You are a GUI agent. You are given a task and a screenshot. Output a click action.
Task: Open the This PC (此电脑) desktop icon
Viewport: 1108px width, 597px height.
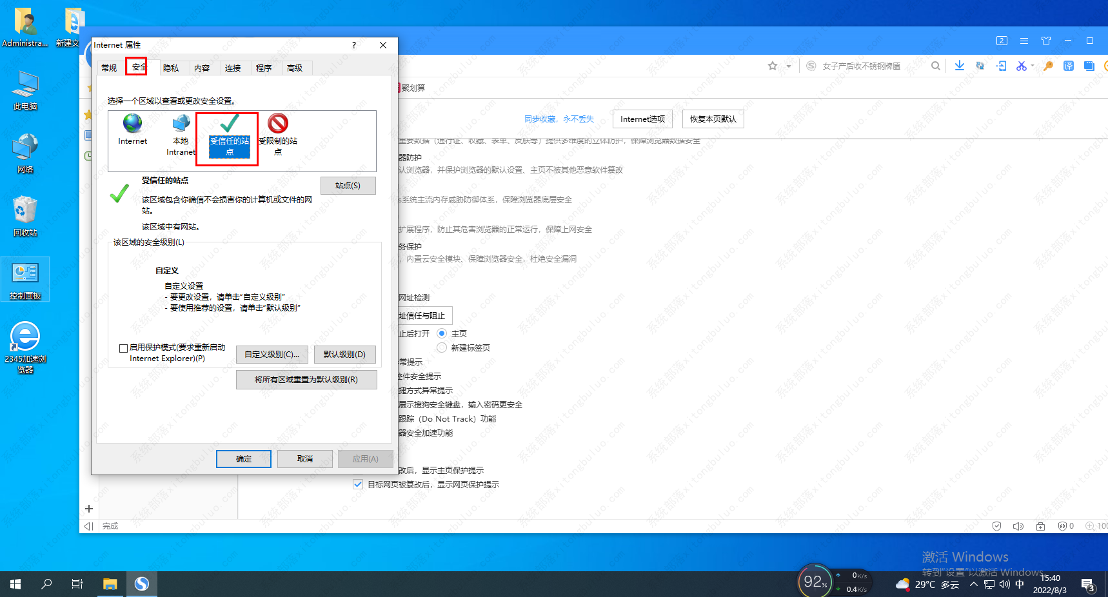tap(25, 90)
